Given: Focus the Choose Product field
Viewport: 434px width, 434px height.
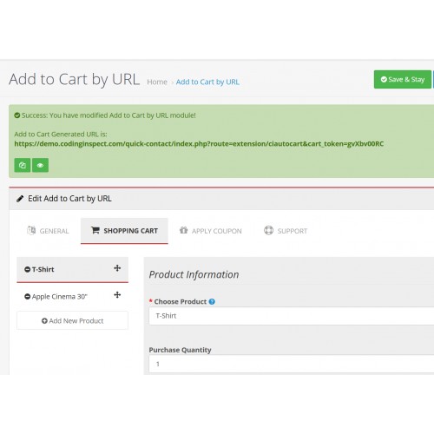Looking at the screenshot, I should tap(292, 316).
